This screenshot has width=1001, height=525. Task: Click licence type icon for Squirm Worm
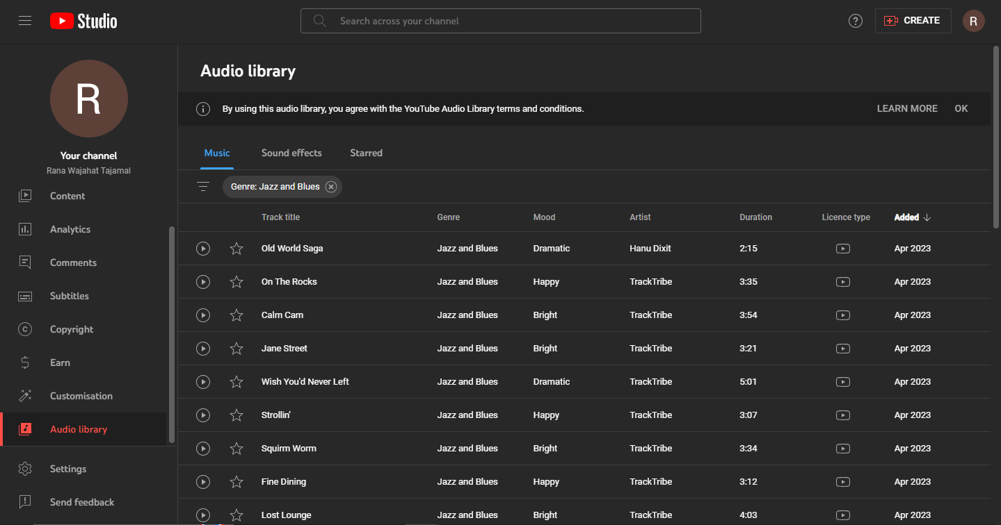tap(843, 449)
